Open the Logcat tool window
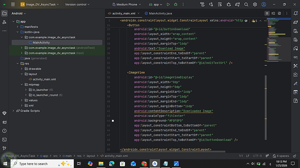Image resolution: width=300 pixels, height=168 pixels. pos(4,122)
